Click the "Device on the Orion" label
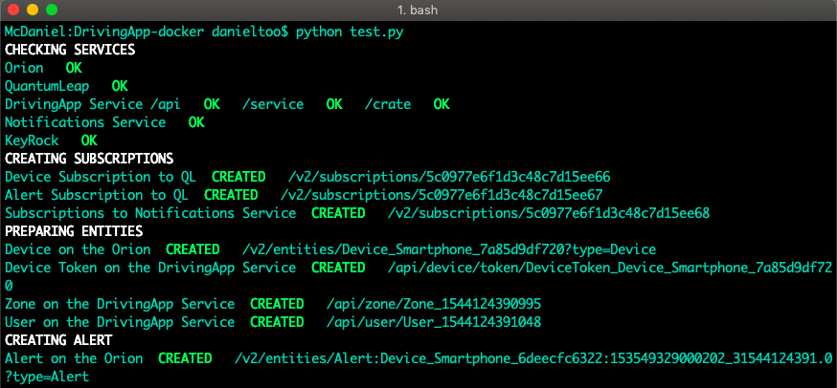 pyautogui.click(x=78, y=249)
